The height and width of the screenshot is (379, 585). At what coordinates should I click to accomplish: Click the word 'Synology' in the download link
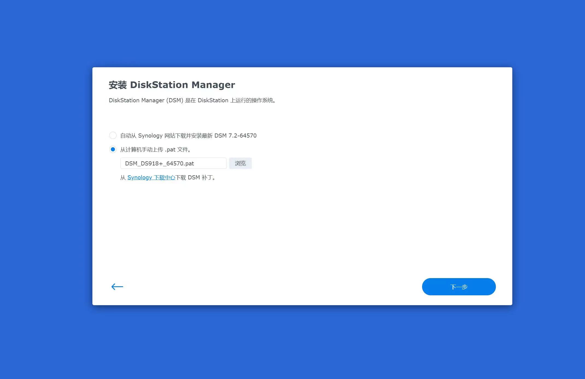(x=139, y=177)
